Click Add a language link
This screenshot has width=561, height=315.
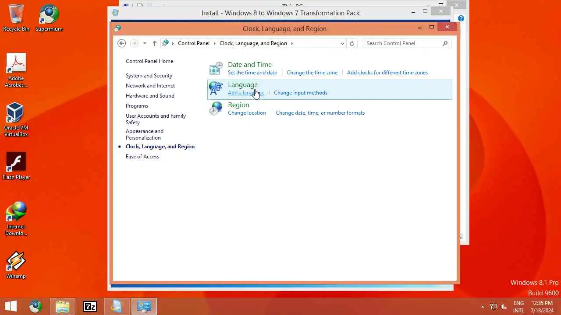click(x=246, y=93)
